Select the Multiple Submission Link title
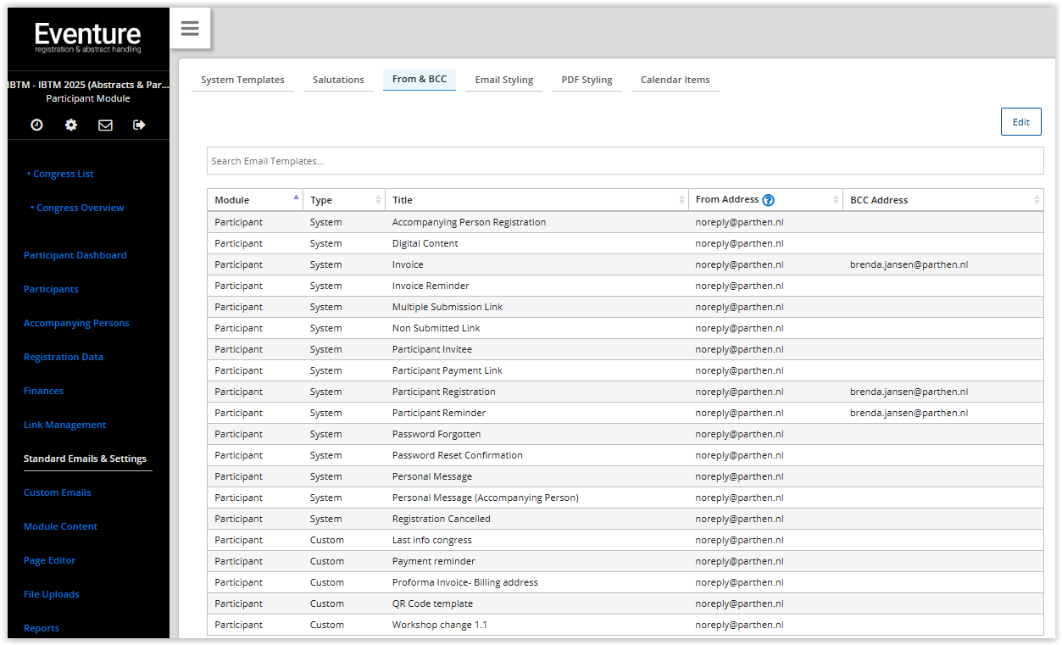The height and width of the screenshot is (645, 1062). pos(448,307)
